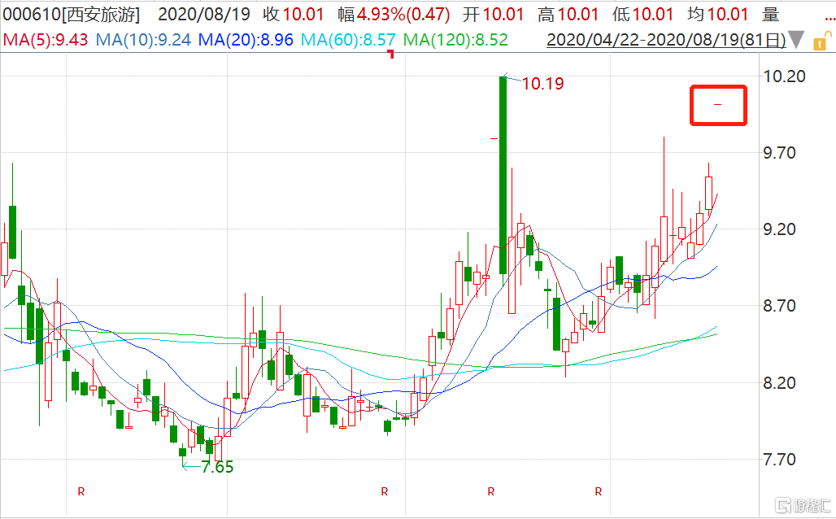Click the 均 10.01 average value
The width and height of the screenshot is (836, 519).
coord(718,15)
